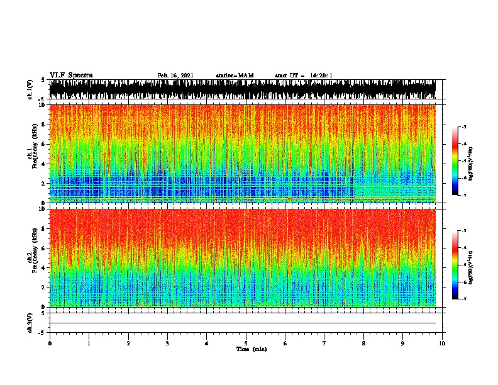Click inside the ch.1 spectrogram panel
Screen dimensions: 498x385
pos(242,153)
